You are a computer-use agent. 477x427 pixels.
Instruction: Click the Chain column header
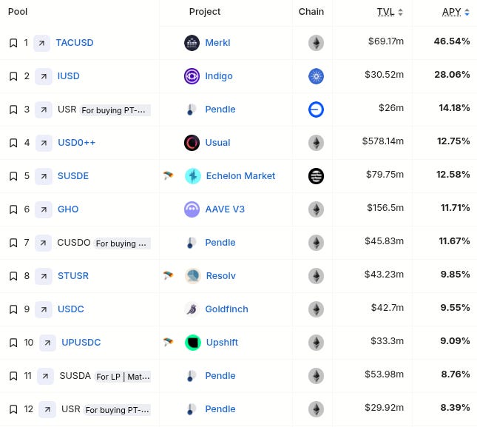point(311,12)
